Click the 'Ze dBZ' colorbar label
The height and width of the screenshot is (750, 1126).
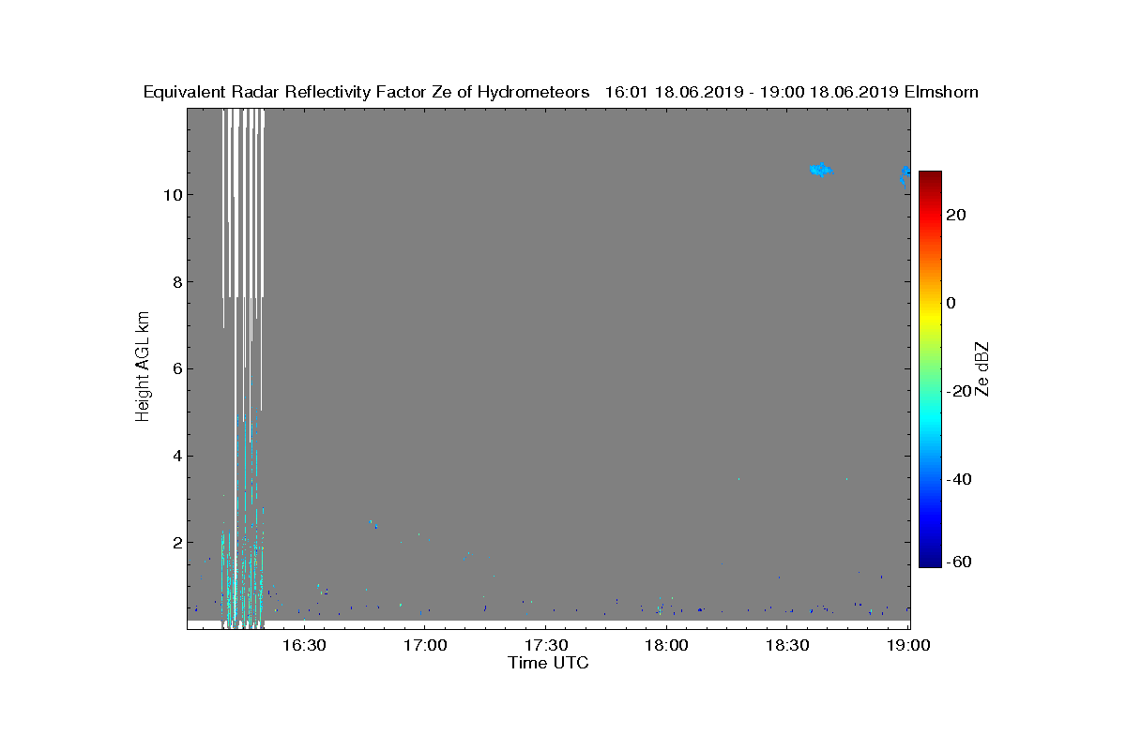982,369
